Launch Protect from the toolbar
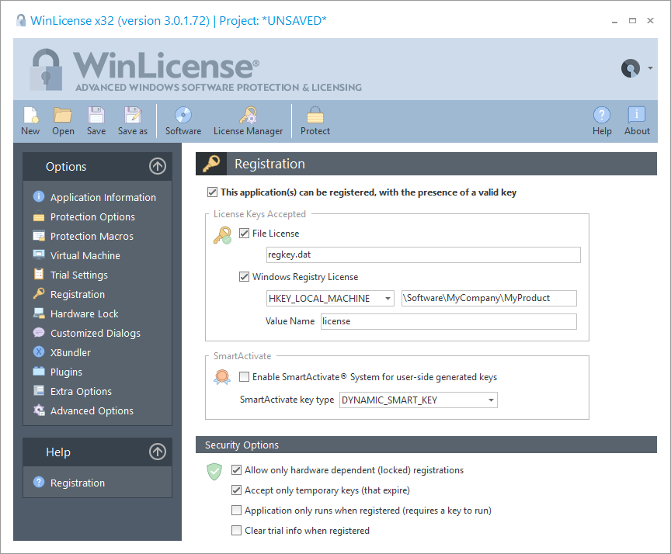This screenshot has height=554, width=671. click(x=315, y=120)
